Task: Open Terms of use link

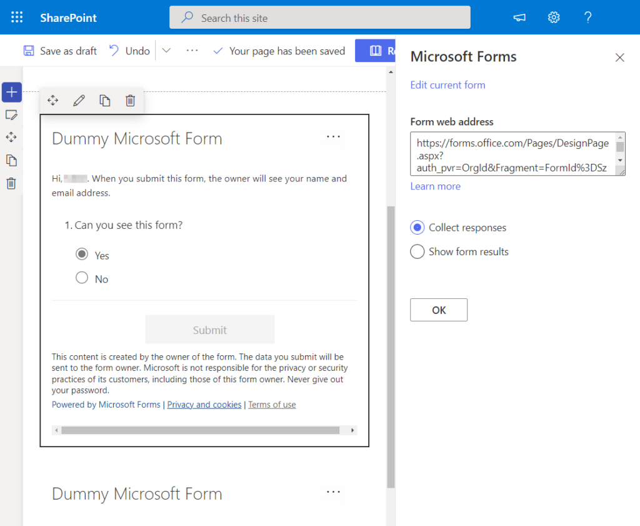Action: pyautogui.click(x=272, y=405)
